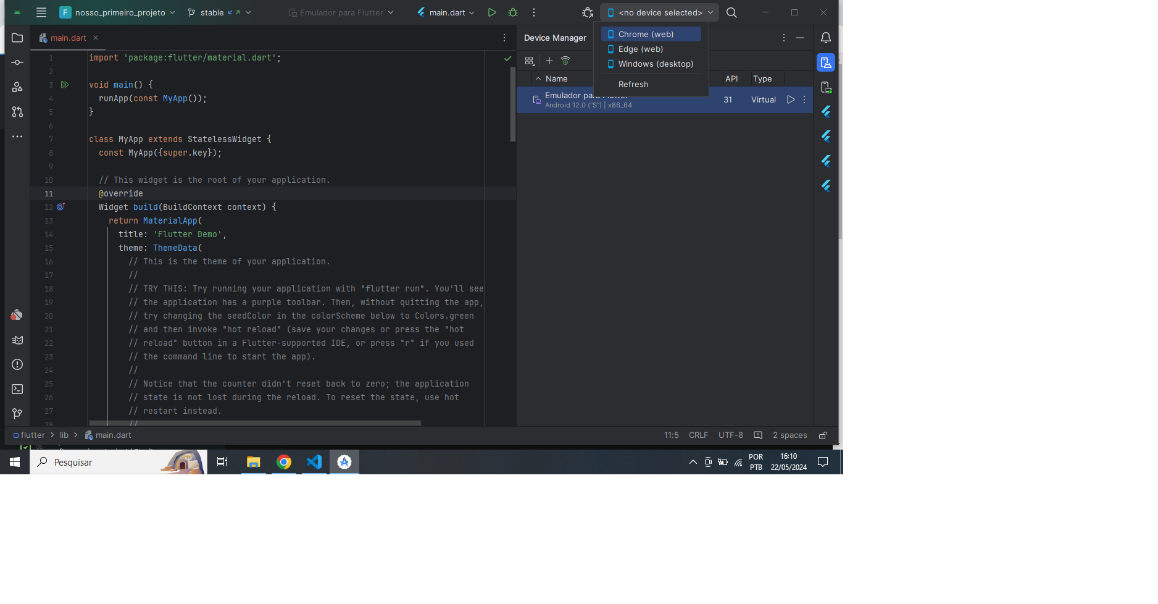This screenshot has height=604, width=1158.
Task: Open more run actions in top toolbar
Action: pos(534,12)
